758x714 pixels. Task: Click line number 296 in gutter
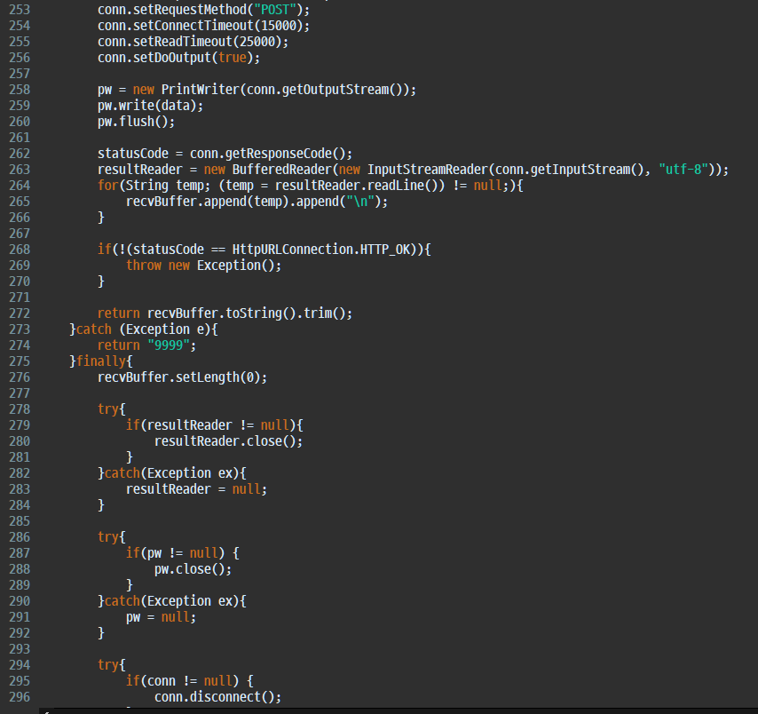click(20, 696)
